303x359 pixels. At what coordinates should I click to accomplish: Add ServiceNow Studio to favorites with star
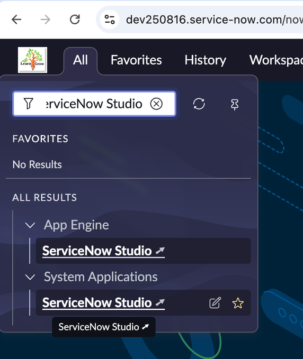click(238, 303)
